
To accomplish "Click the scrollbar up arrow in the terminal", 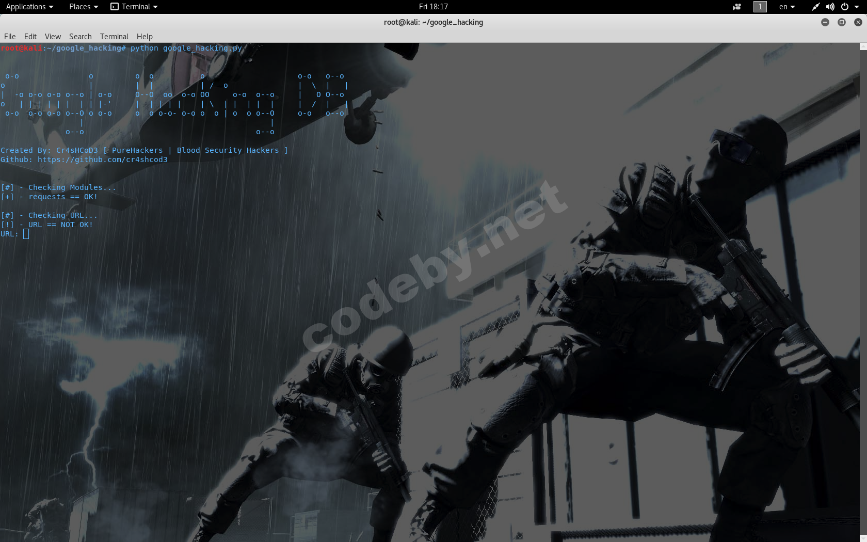I will point(863,47).
